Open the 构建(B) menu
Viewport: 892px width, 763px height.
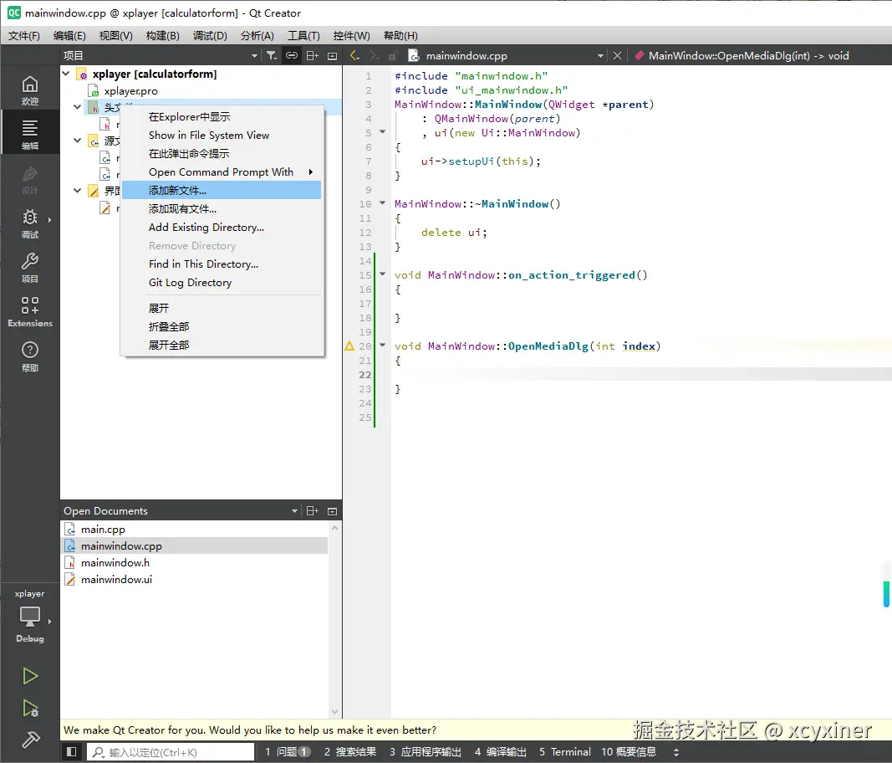click(x=162, y=36)
